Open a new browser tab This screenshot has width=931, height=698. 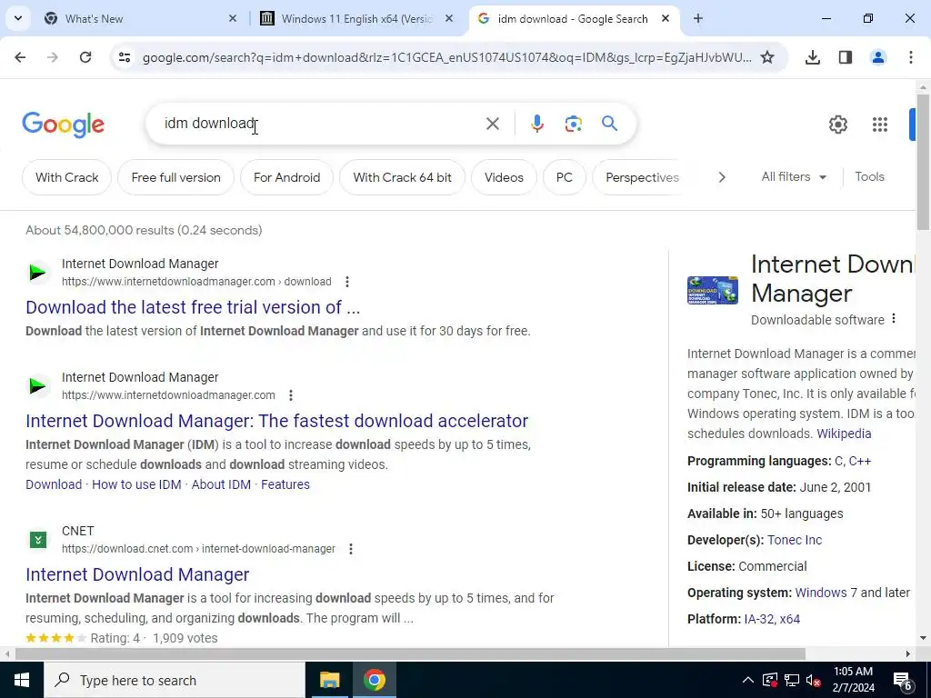698,18
